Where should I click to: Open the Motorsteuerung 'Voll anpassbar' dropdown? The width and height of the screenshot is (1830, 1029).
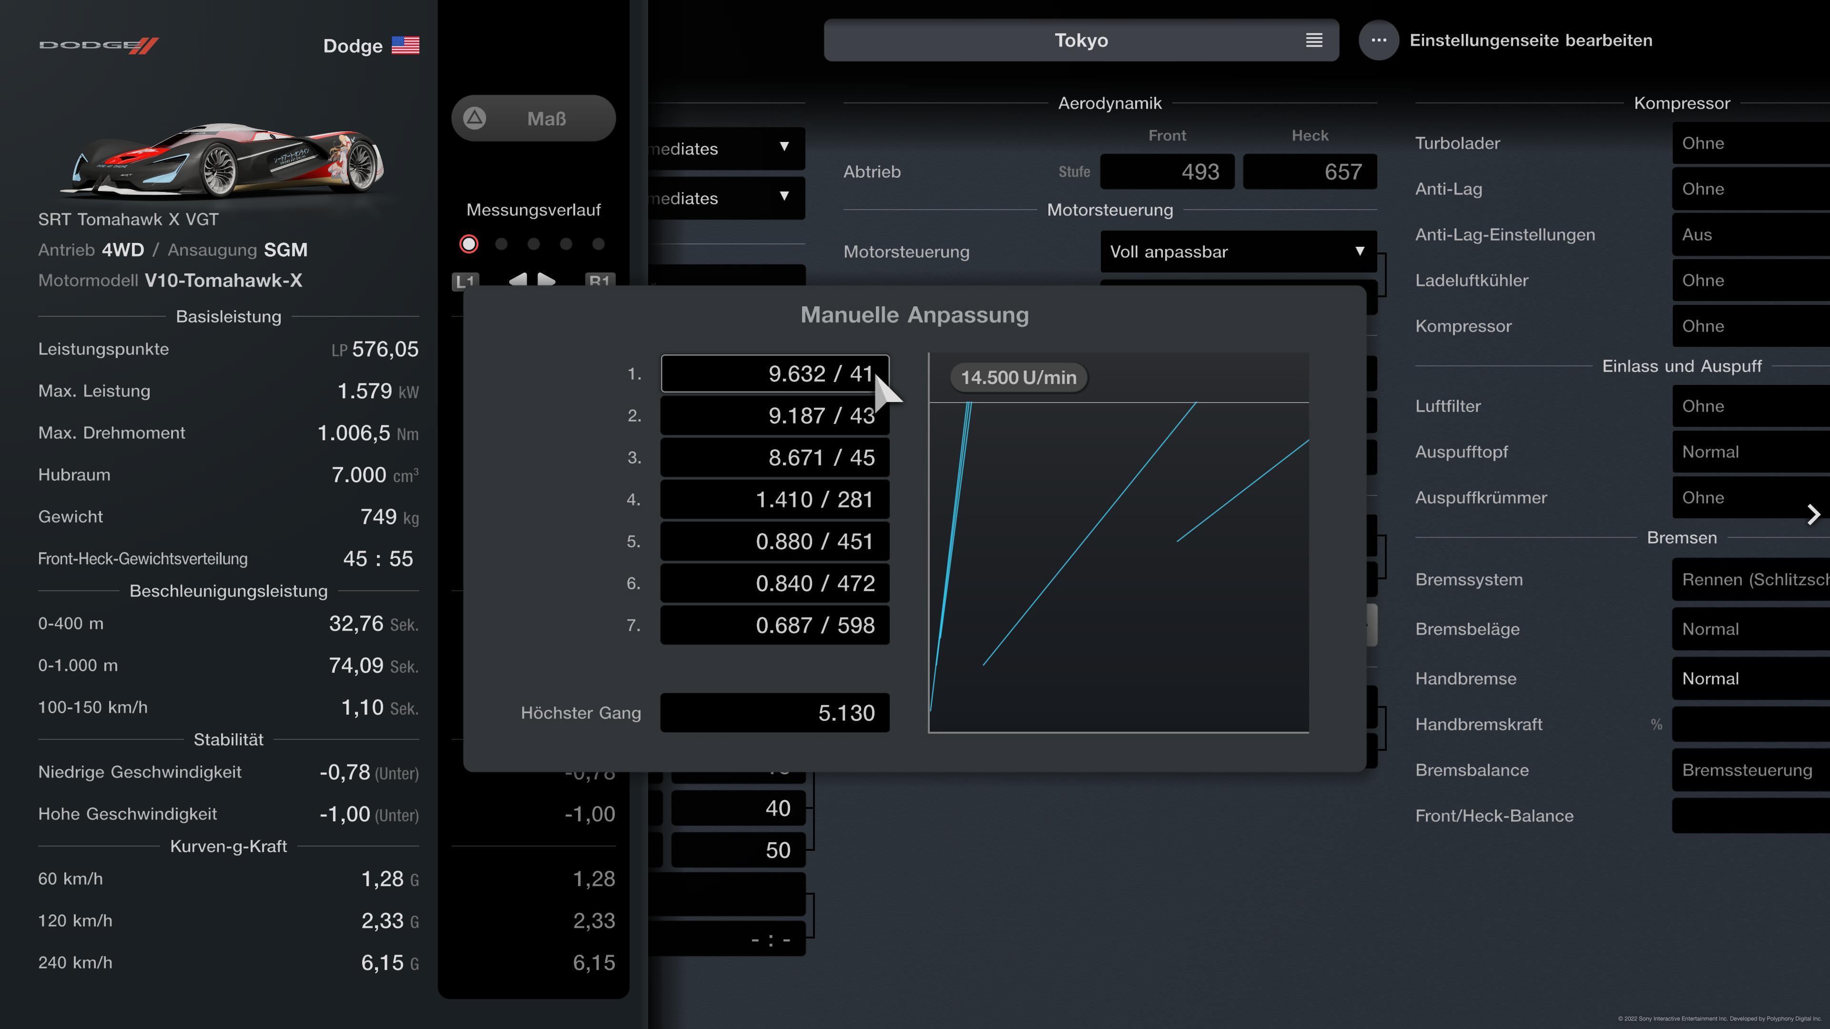(1238, 252)
